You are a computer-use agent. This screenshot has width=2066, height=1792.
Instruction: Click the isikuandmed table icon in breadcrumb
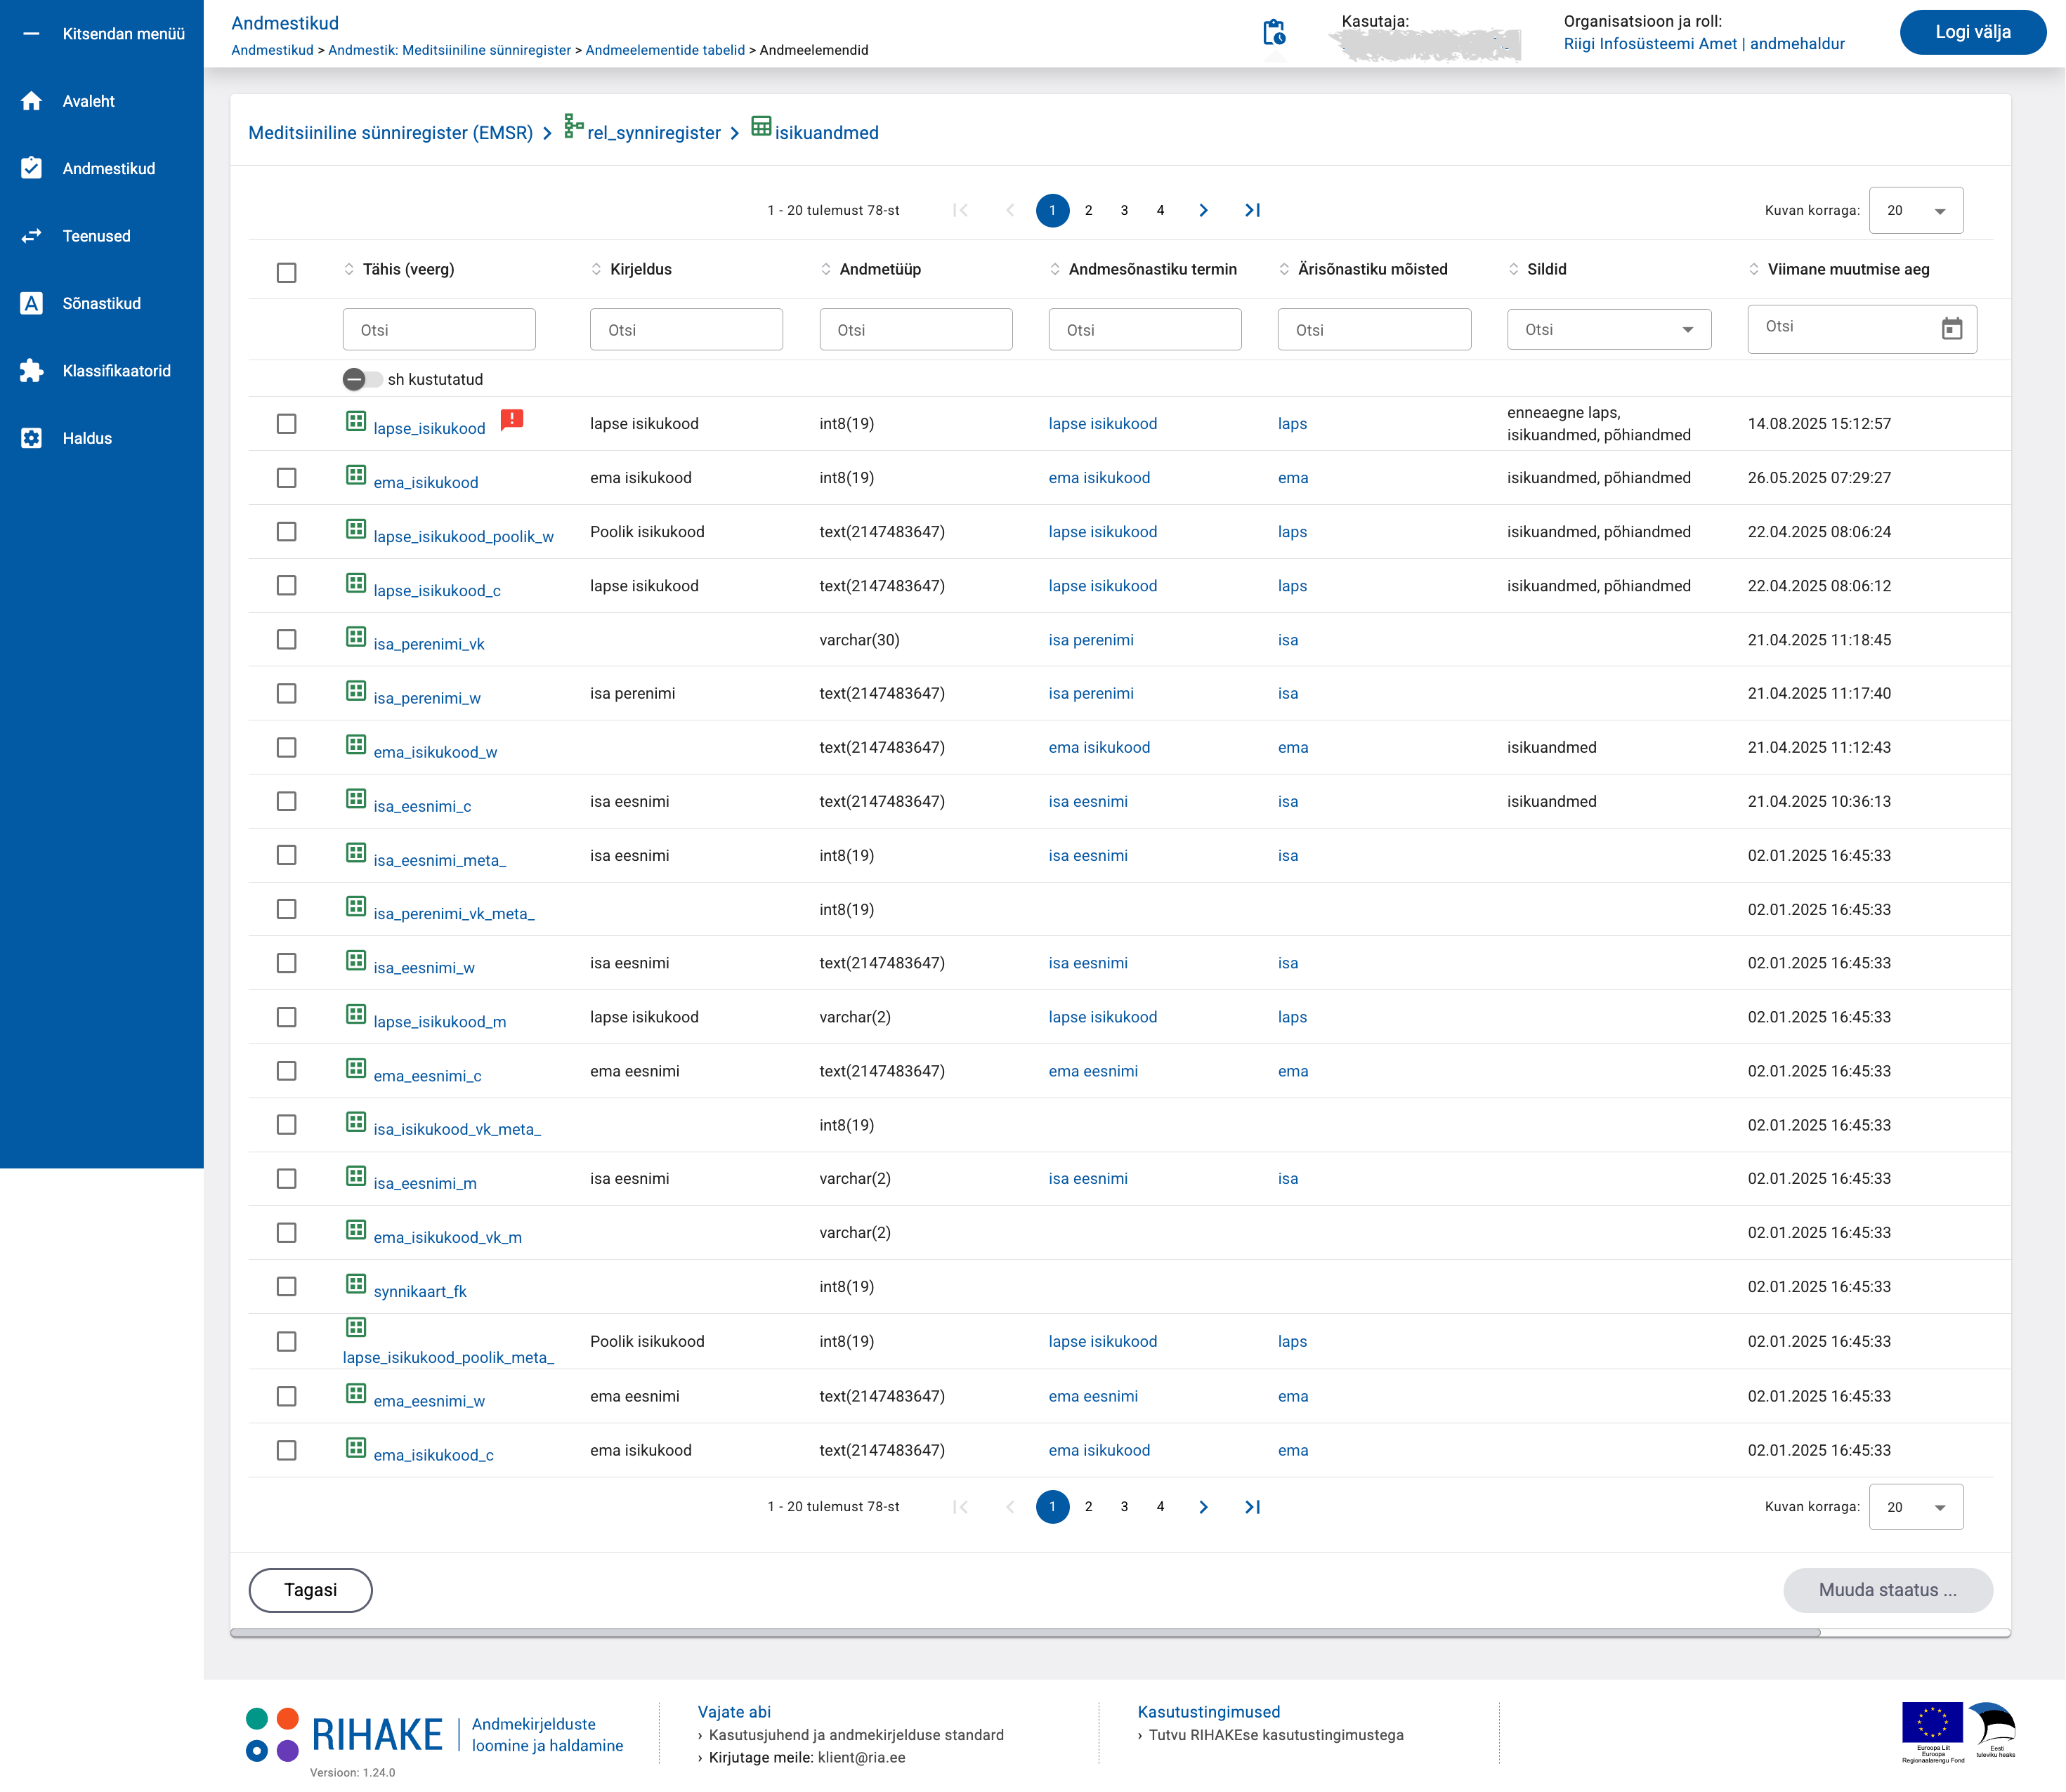[x=760, y=126]
